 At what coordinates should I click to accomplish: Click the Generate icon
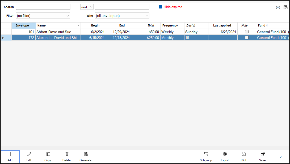point(86,154)
